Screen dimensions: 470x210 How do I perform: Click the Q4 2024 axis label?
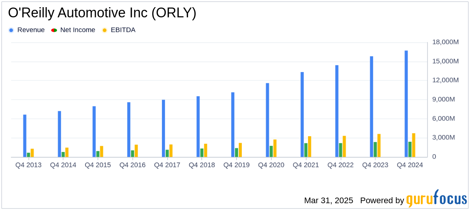tap(410, 165)
